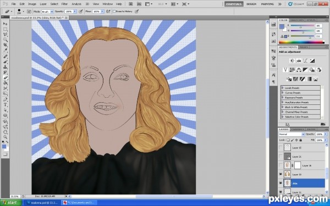Select the Type tool
Screen dimensions: 330x206
coord(5,105)
